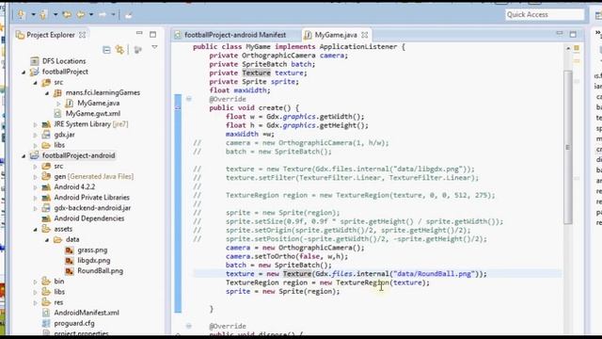Open the Forward history dropdown arrow
Image resolution: width=602 pixels, height=339 pixels.
coord(113,15)
